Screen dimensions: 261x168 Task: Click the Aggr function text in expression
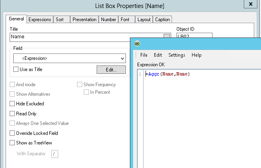(154, 74)
